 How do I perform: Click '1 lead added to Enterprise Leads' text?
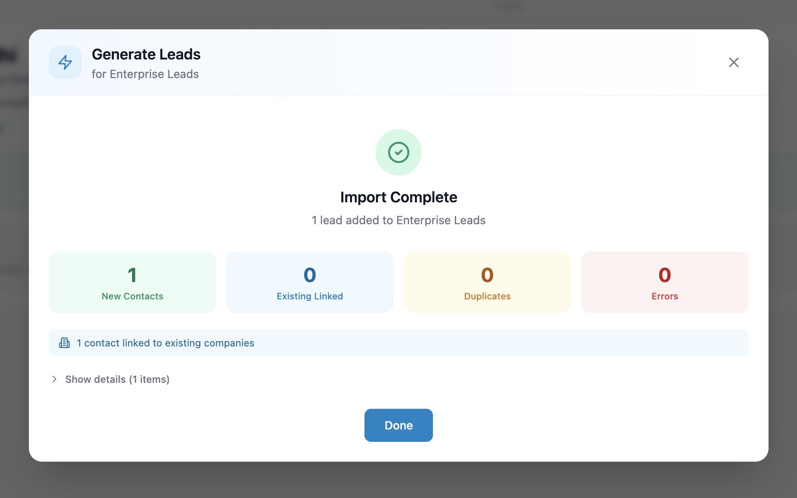pos(398,220)
